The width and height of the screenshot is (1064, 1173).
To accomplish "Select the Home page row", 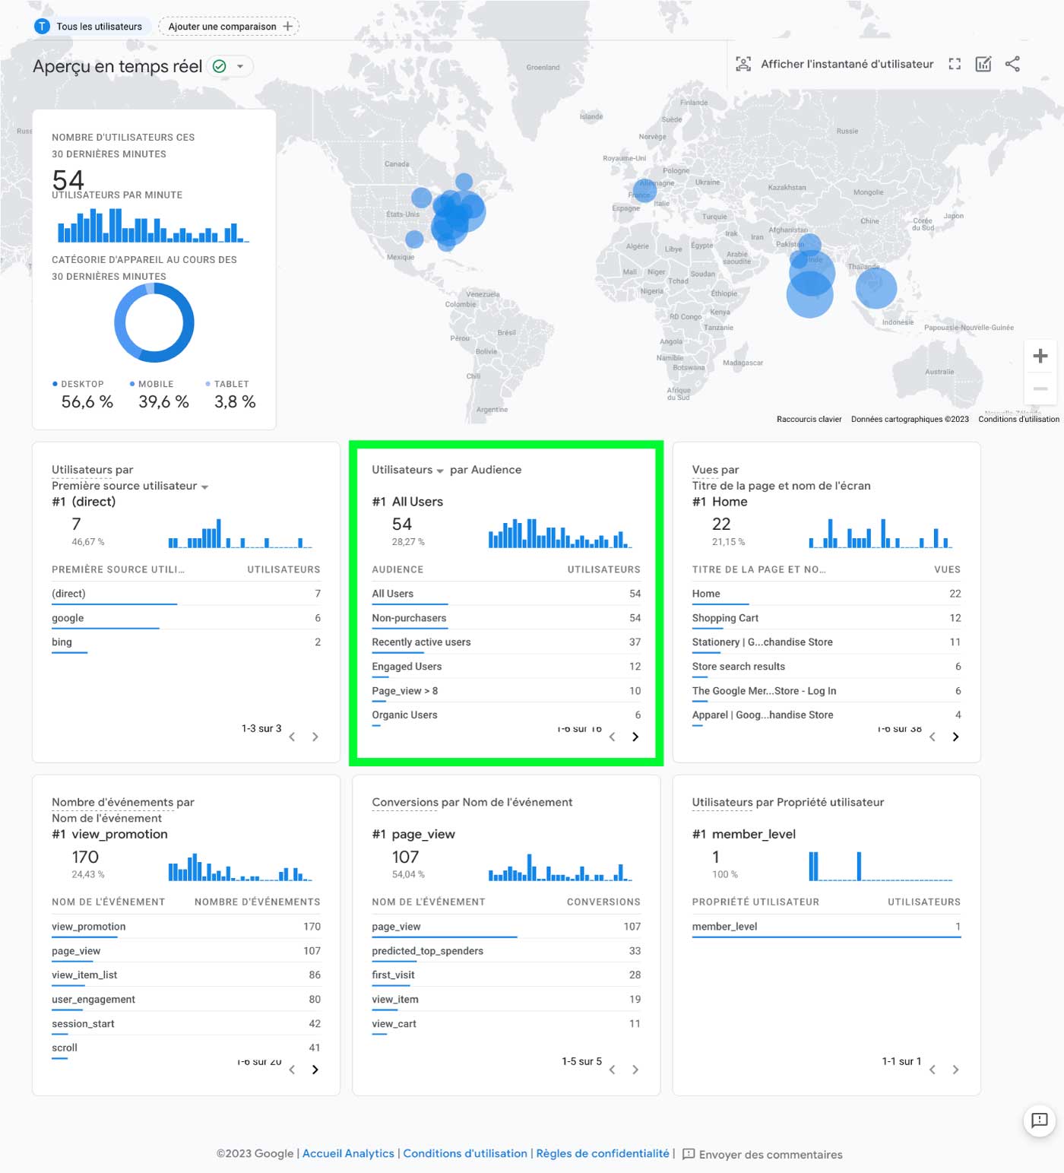I will click(826, 594).
